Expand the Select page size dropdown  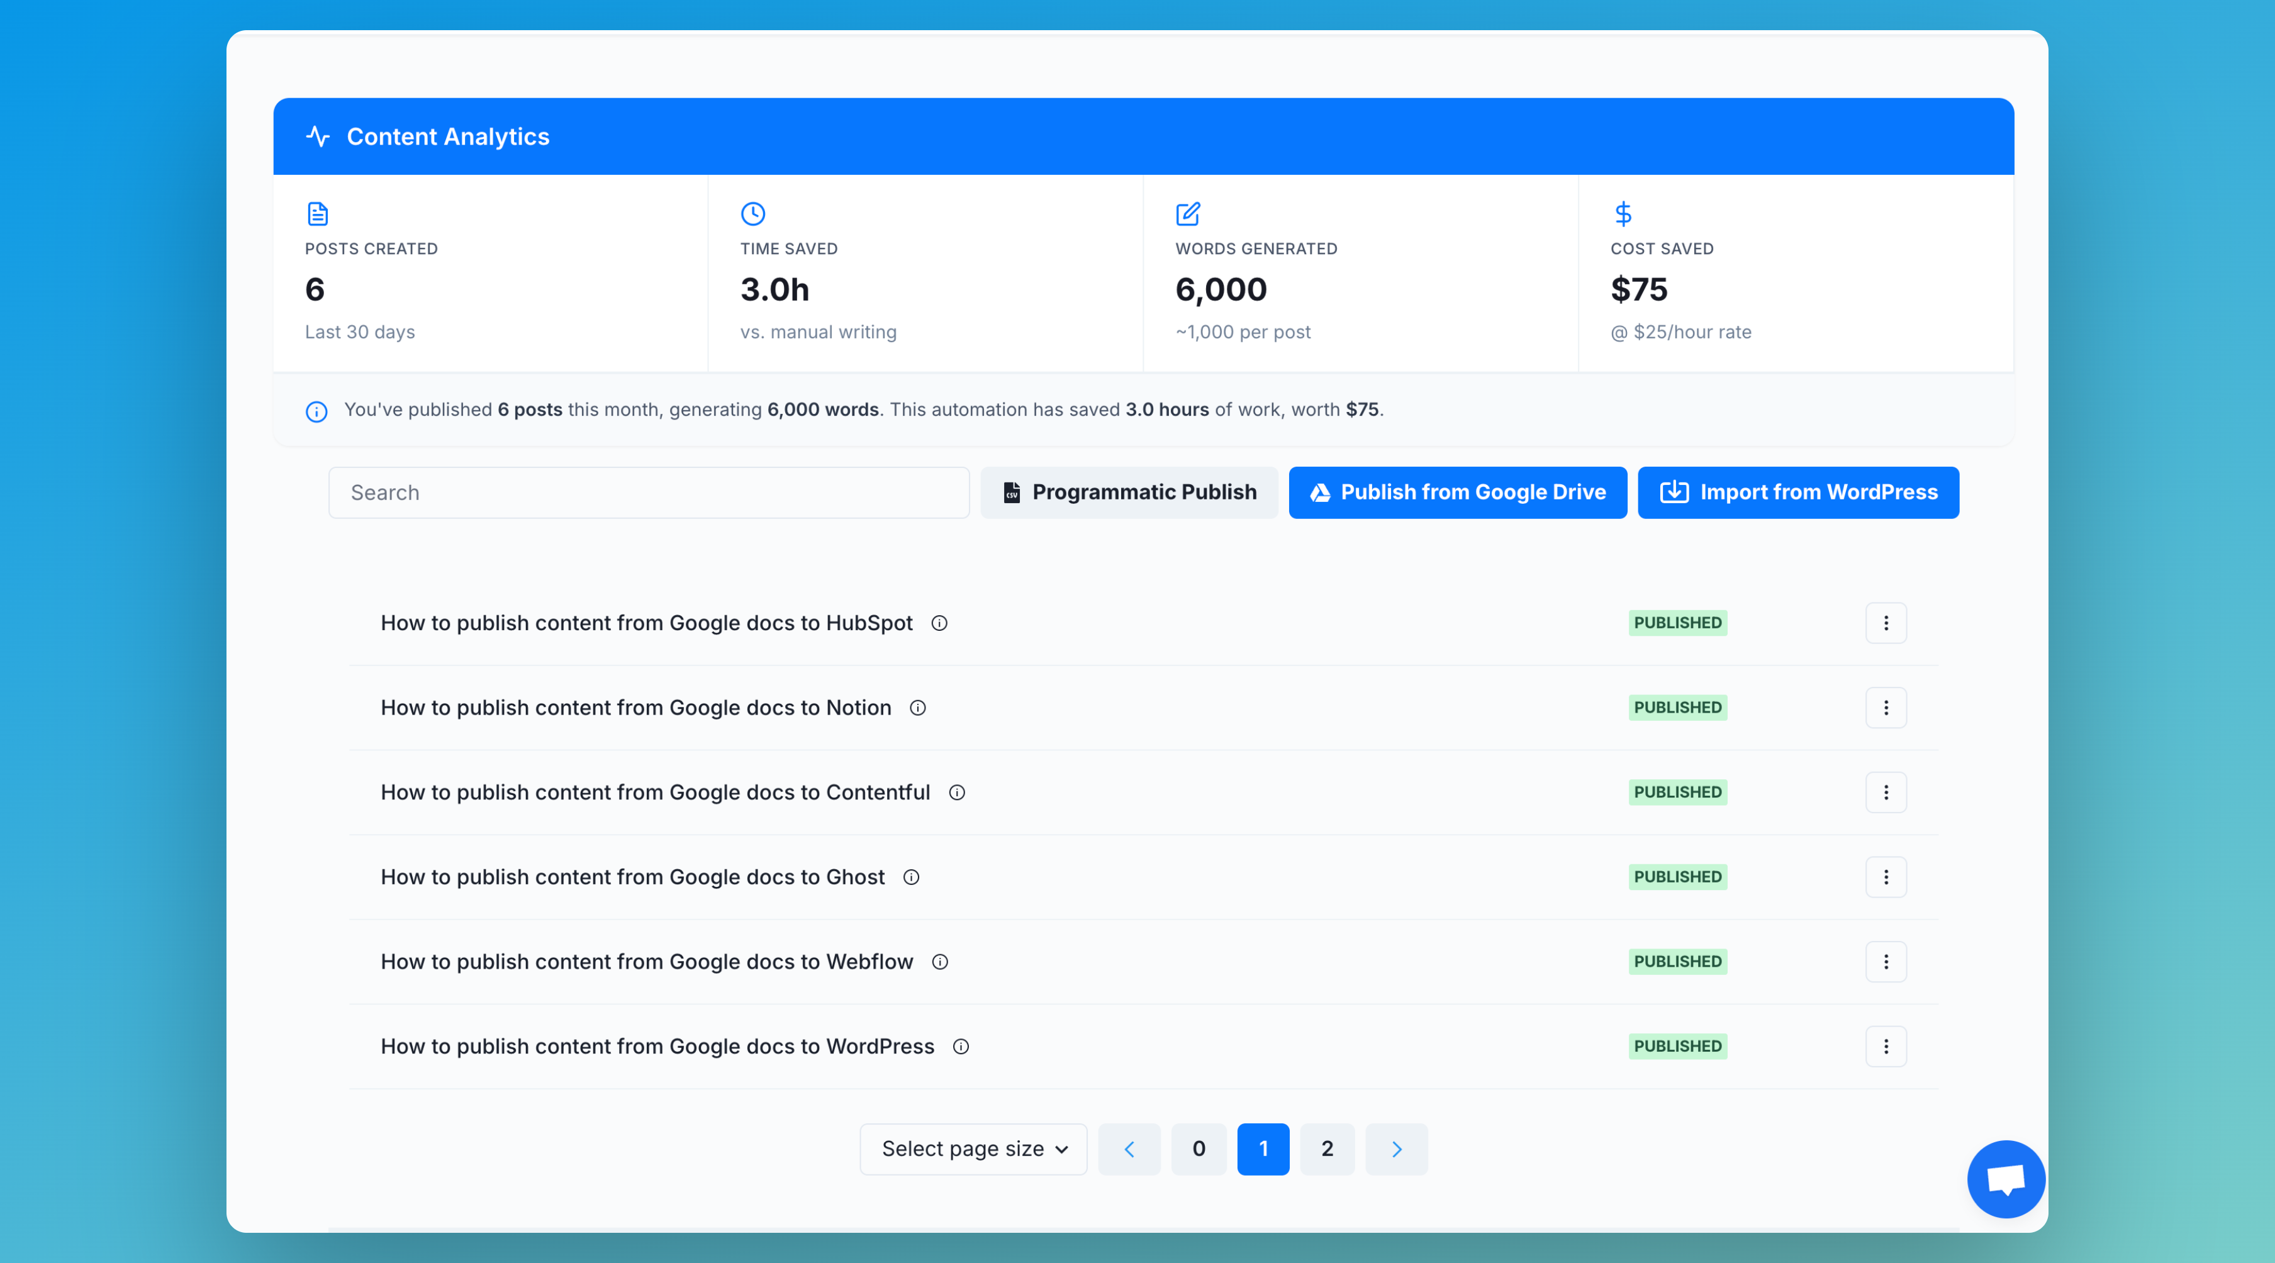[x=973, y=1148]
